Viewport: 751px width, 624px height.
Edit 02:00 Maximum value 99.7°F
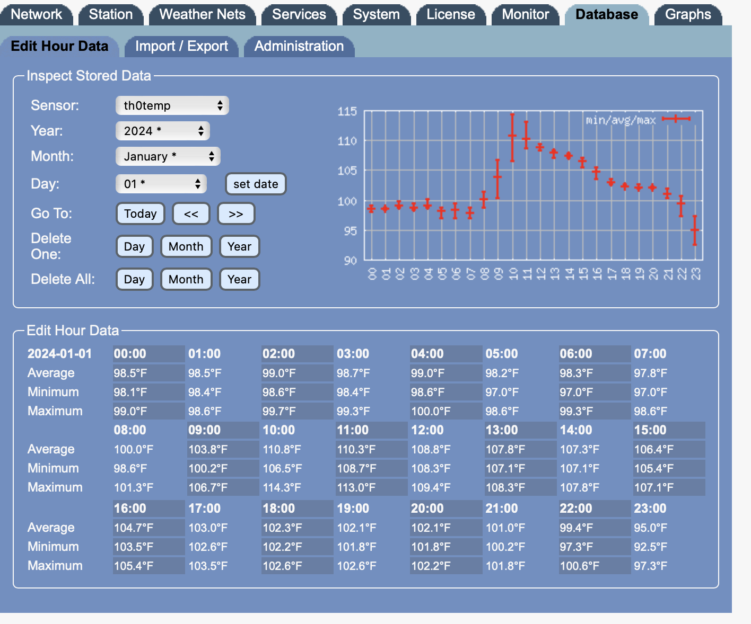click(x=297, y=411)
